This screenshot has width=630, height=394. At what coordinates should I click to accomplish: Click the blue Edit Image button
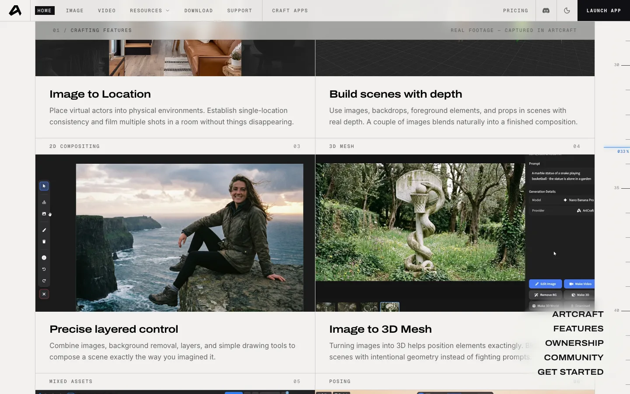click(545, 284)
